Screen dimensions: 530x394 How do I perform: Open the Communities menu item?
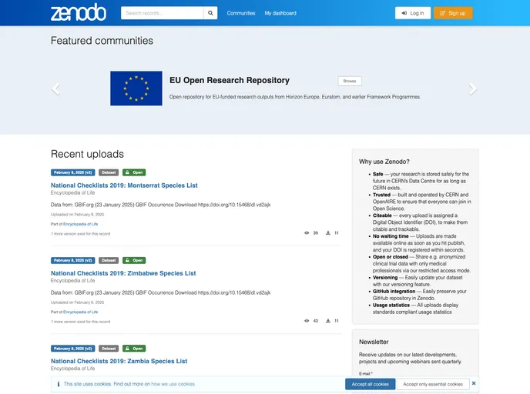(241, 13)
